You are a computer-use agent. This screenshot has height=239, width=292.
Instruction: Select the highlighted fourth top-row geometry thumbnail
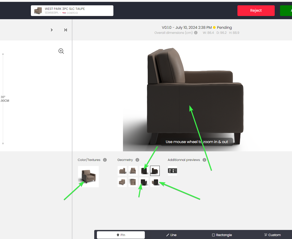click(155, 171)
